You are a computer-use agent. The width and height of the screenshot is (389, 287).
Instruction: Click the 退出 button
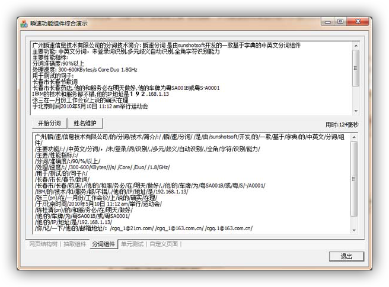coord(346,256)
